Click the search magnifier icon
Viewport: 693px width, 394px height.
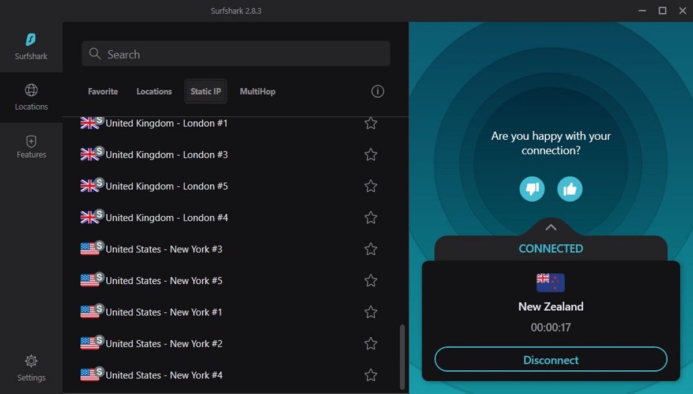95,54
